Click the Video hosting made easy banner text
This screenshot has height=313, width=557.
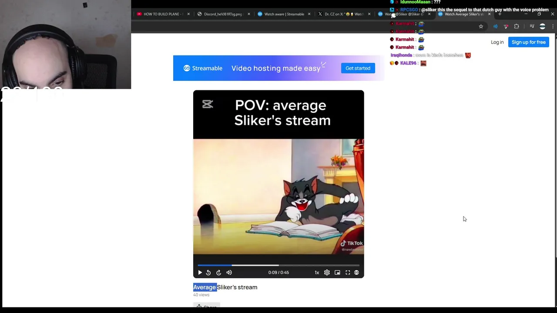click(276, 68)
